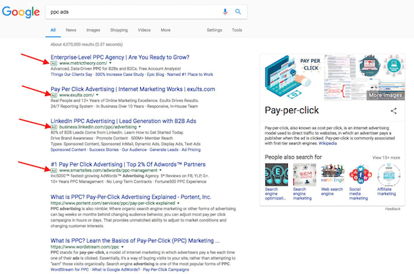Click the Ad badge next to www.exults.com
The image size is (414, 274).
click(x=54, y=95)
